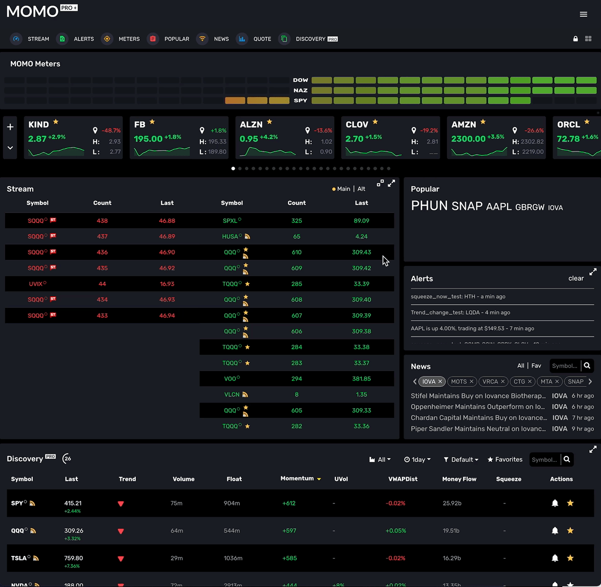Pop out the Stream panel
This screenshot has width=601, height=587.
tap(380, 183)
